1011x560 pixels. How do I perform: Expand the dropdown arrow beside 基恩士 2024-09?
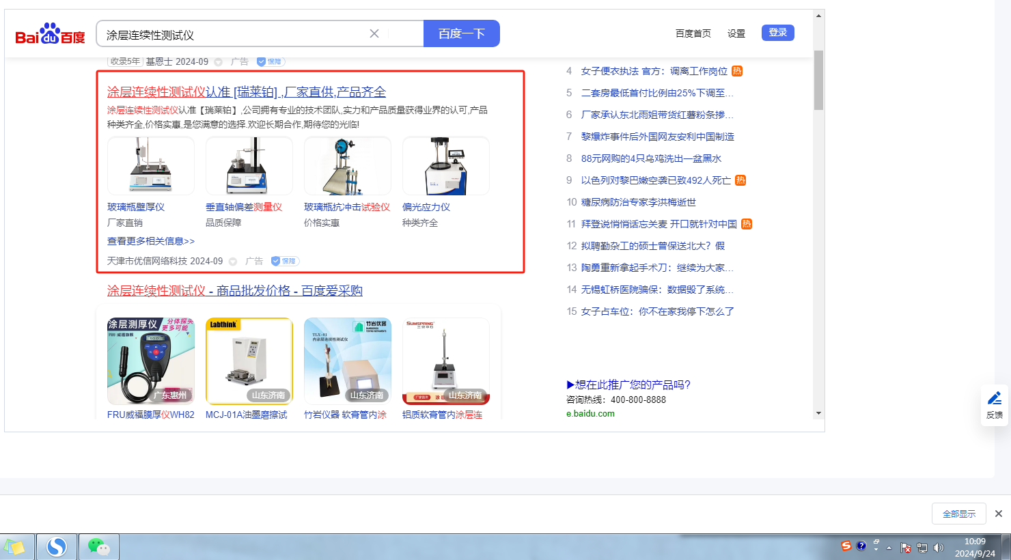click(x=219, y=62)
